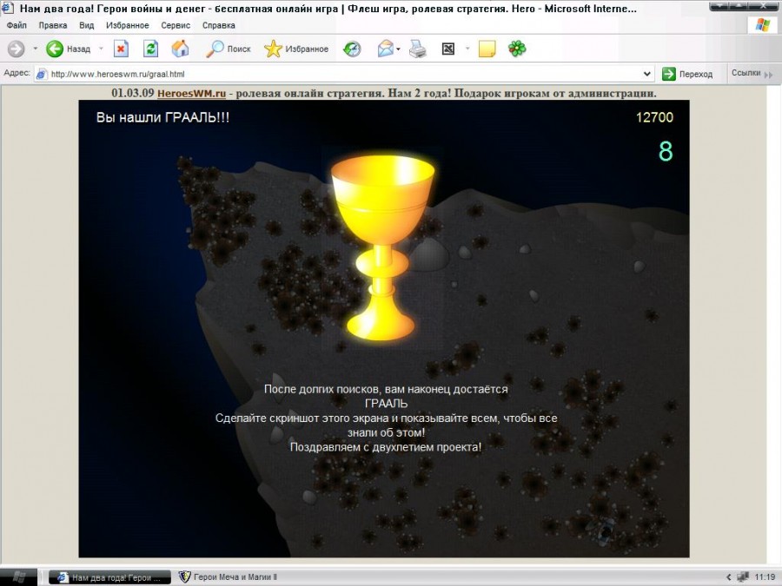Image resolution: width=782 pixels, height=586 pixels.
Task: Open the Back button history dropdown arrow
Action: [101, 49]
